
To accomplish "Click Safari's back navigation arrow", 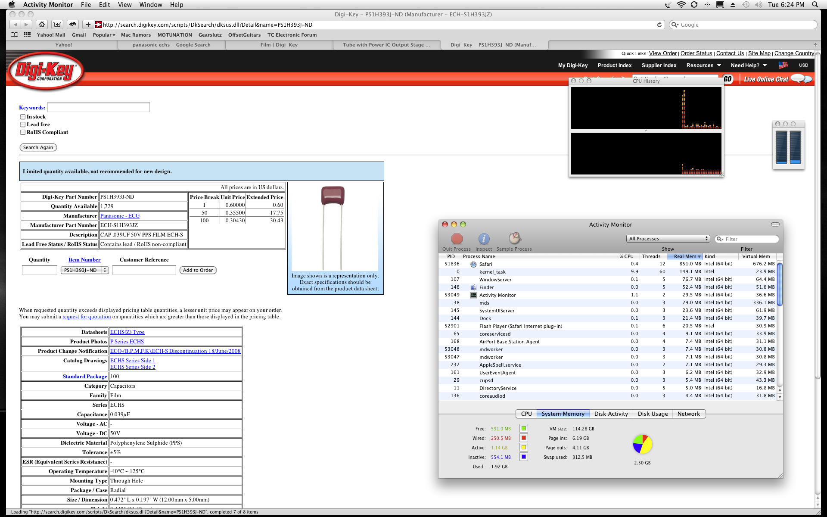I will pos(15,25).
